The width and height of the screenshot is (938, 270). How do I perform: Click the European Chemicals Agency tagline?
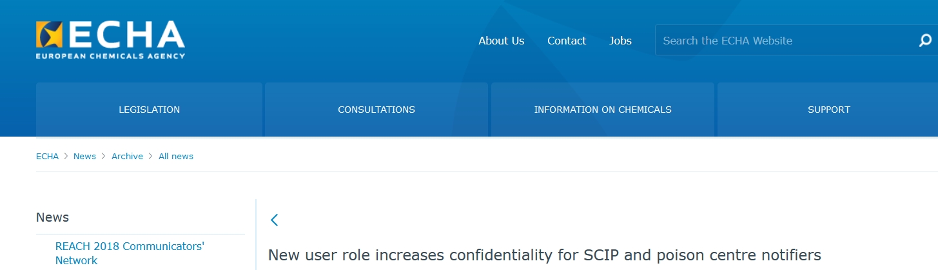click(x=110, y=56)
